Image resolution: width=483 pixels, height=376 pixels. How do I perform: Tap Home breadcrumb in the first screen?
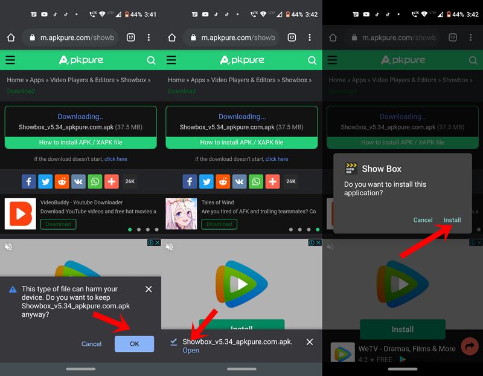15,80
